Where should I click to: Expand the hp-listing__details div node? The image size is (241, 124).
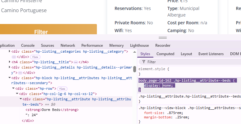[x=10, y=67]
